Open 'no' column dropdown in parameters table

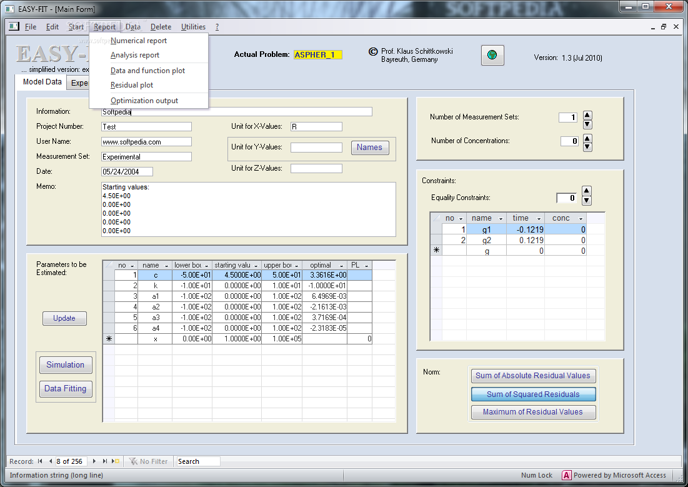[132, 266]
